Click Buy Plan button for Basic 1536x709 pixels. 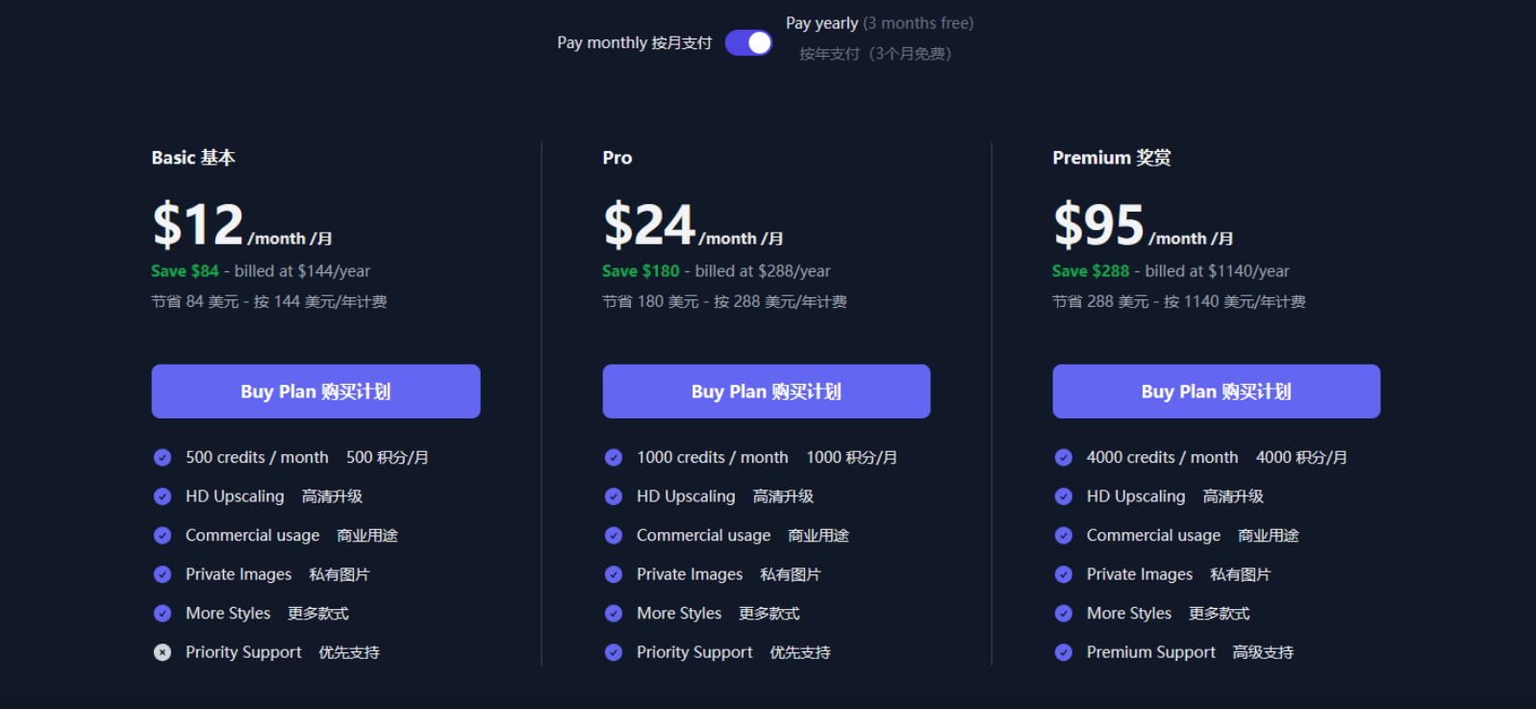click(x=315, y=392)
